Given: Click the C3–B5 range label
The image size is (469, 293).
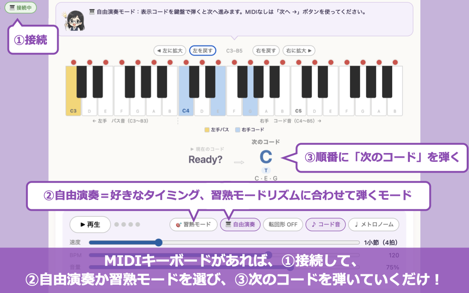Looking at the screenshot, I should click(x=234, y=51).
